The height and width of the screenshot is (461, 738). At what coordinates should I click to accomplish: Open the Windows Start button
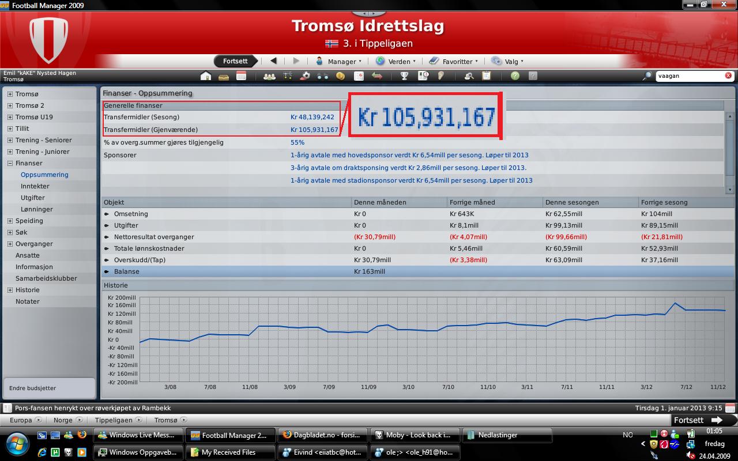click(17, 443)
